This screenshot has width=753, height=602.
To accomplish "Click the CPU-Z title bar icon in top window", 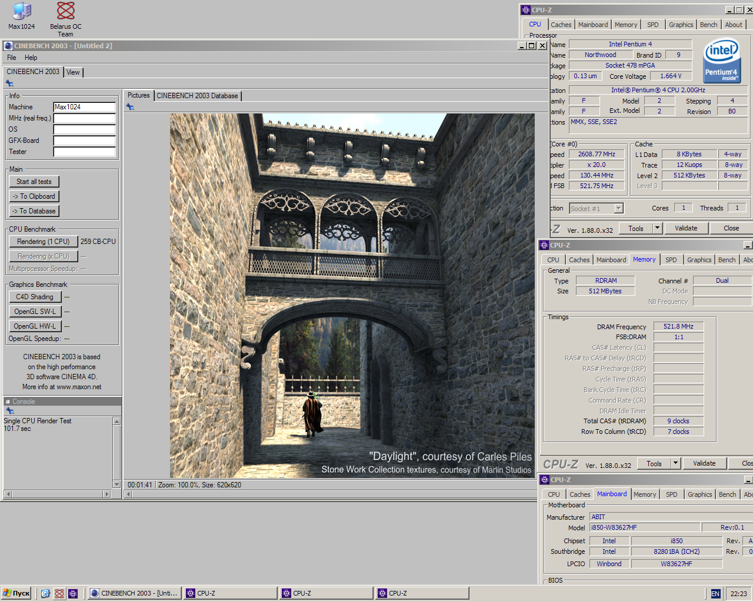I will (x=526, y=10).
